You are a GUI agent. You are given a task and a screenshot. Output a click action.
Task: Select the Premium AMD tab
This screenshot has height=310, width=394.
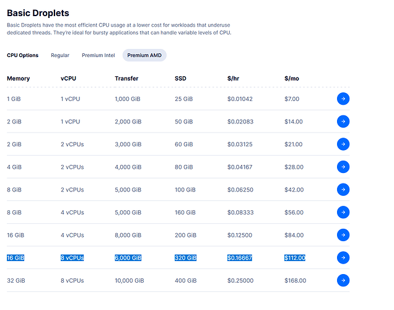click(x=144, y=55)
